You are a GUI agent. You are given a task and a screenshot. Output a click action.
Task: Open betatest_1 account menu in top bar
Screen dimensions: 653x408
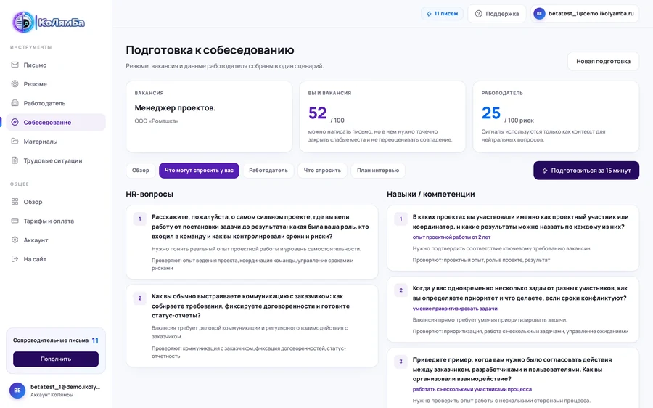click(585, 14)
